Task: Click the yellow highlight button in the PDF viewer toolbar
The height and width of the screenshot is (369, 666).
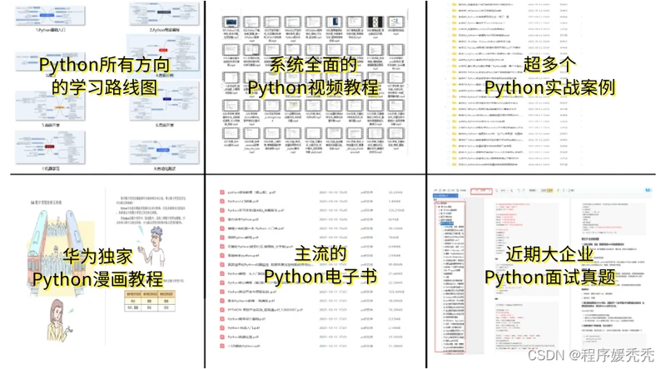Action: tap(550, 191)
